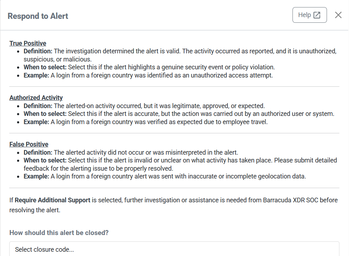Click the bold 'Require Additional Support' text
Viewport: 349px width, 256px height.
point(53,200)
